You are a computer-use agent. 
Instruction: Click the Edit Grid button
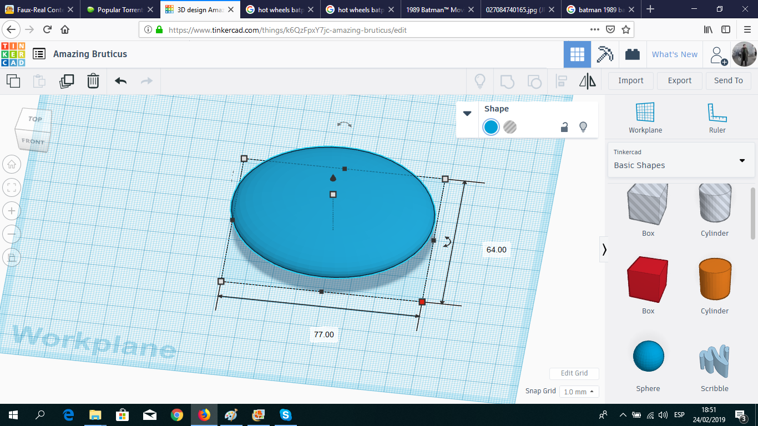coord(574,373)
